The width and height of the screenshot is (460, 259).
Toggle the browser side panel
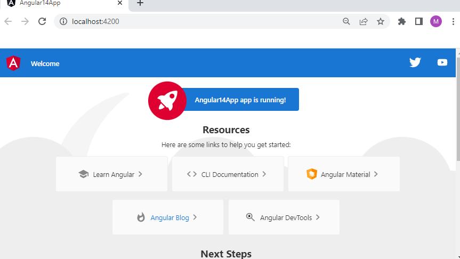point(418,21)
